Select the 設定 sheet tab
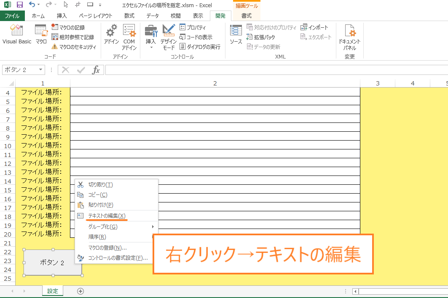The height and width of the screenshot is (298, 448). click(53, 291)
